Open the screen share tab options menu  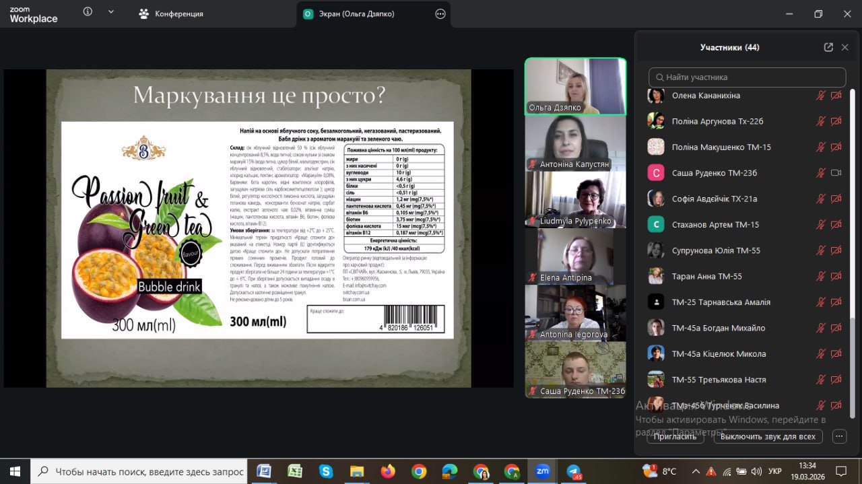440,13
